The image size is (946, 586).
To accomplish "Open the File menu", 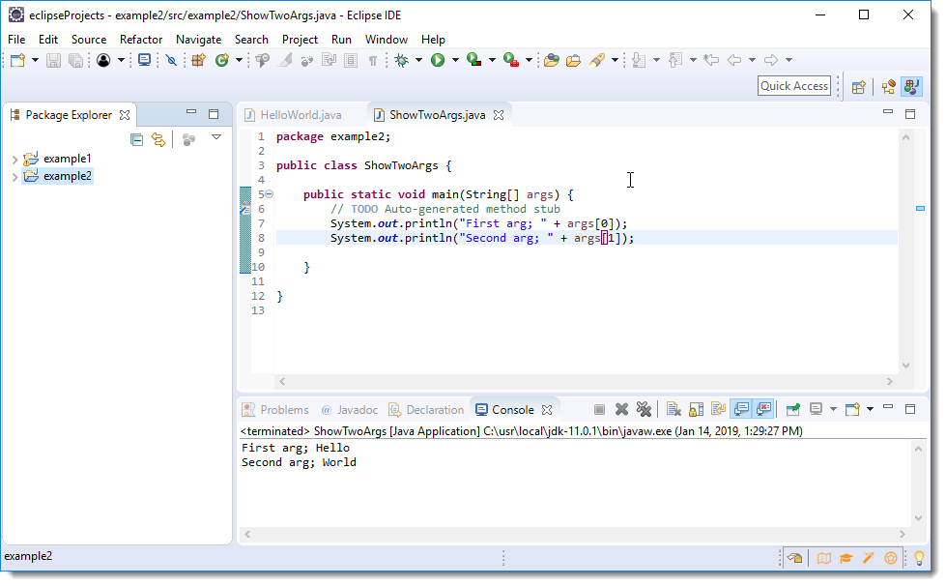I will 16,40.
